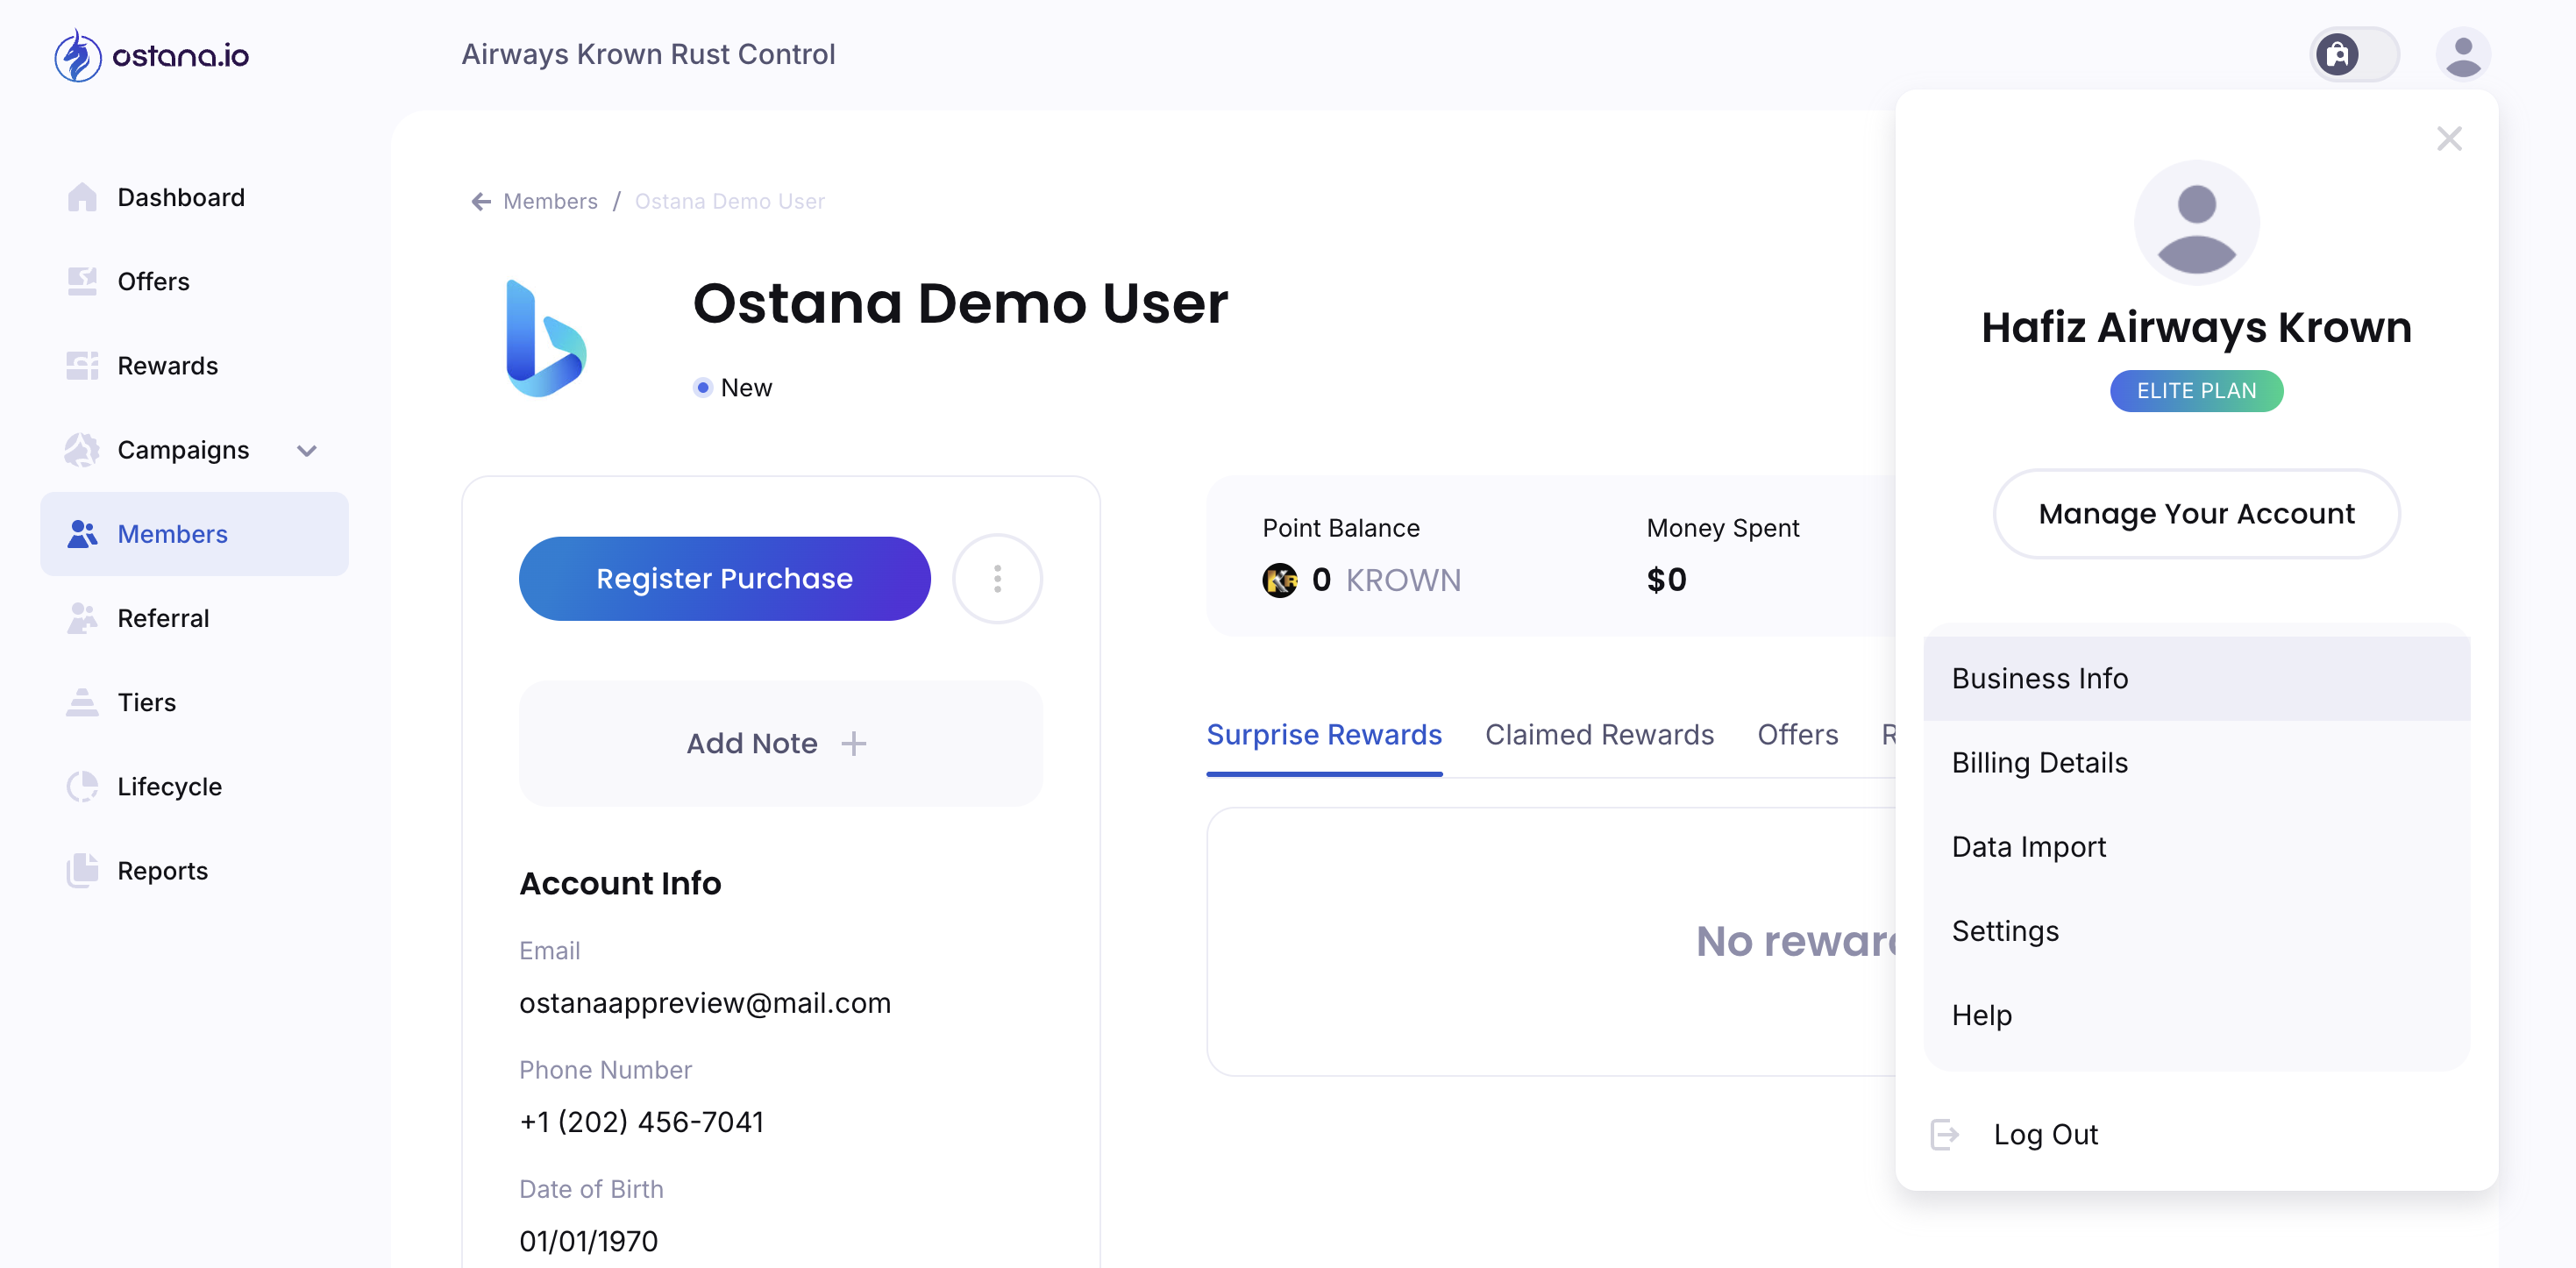
Task: Click the Ostana Demo User member logo
Action: point(546,338)
